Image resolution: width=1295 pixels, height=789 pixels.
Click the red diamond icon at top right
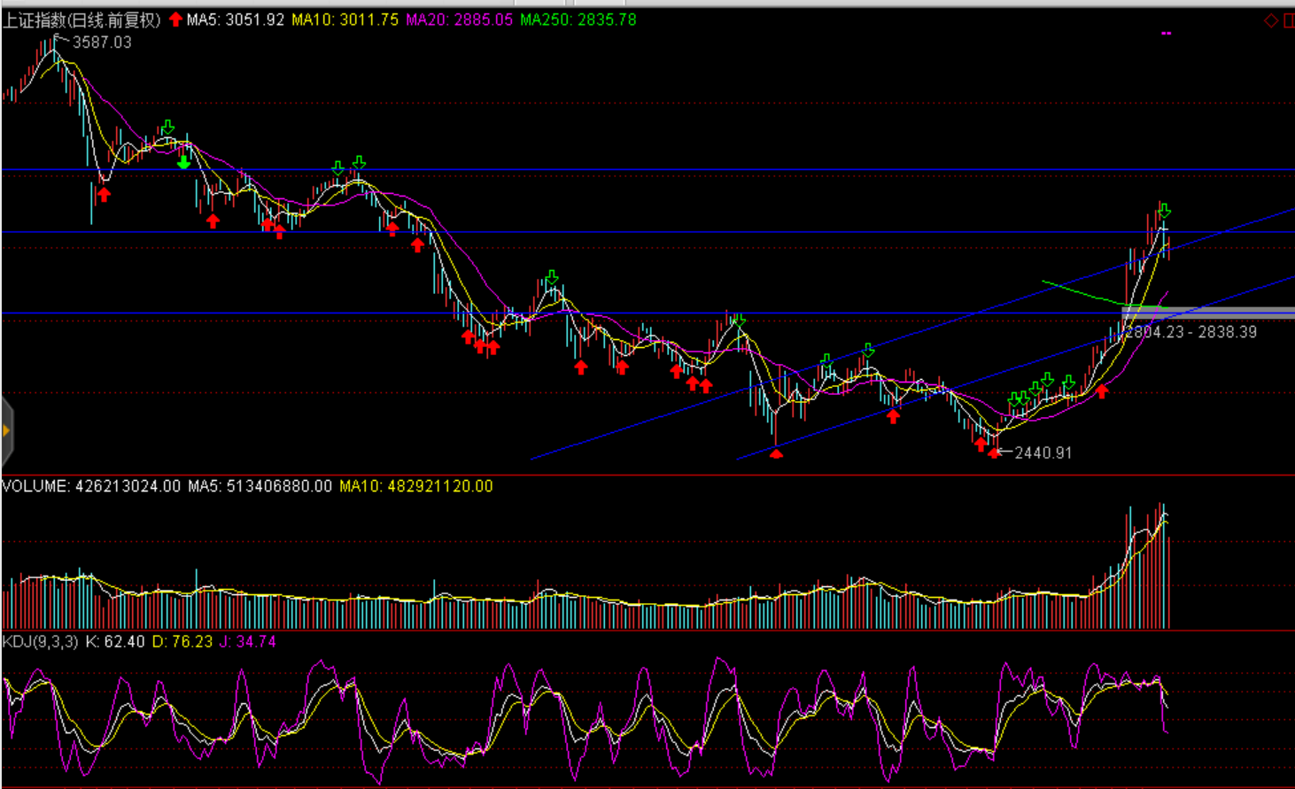coord(1270,20)
